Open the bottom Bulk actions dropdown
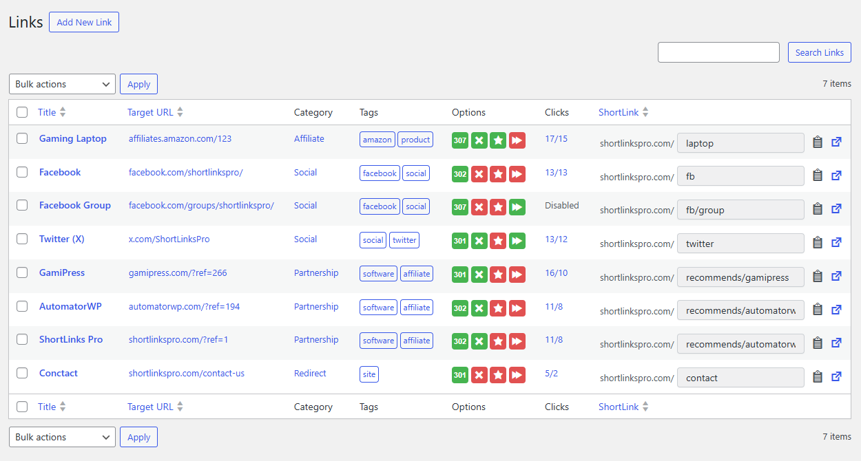861x461 pixels. 62,436
